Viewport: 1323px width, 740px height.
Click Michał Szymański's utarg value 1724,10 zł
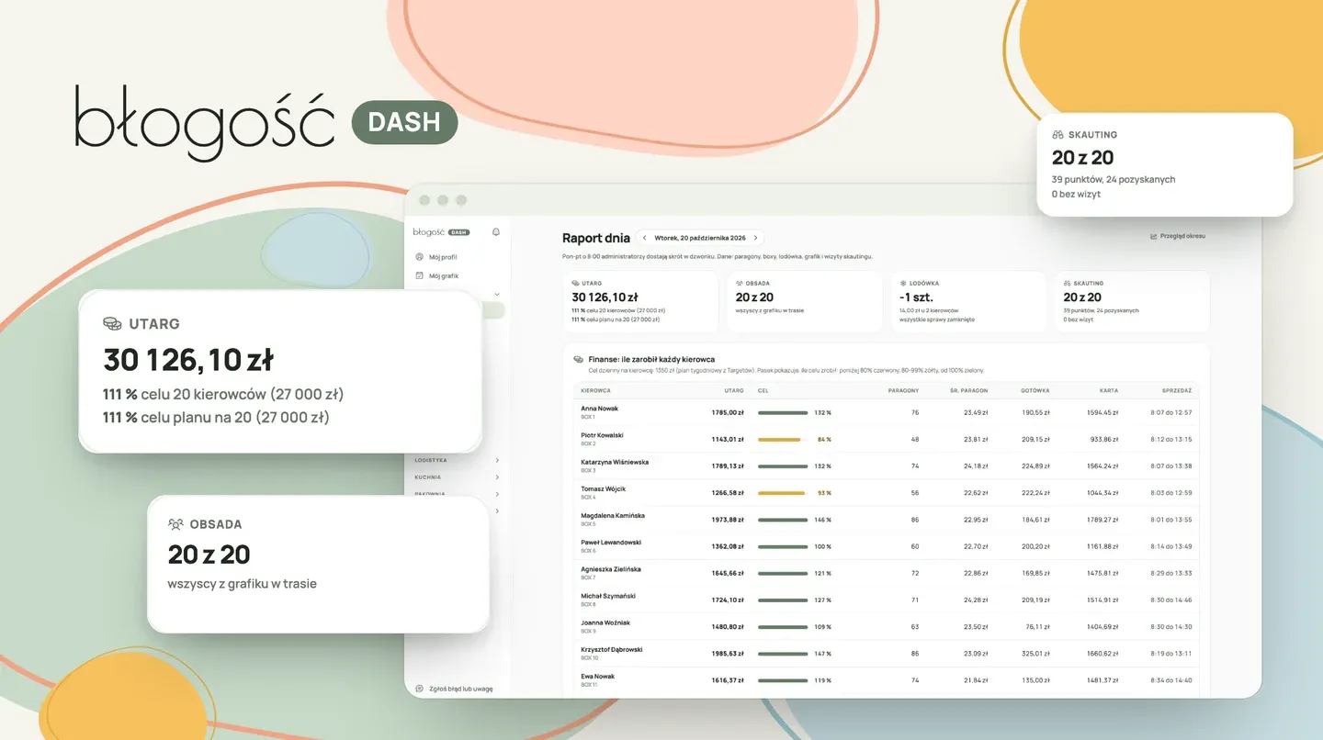pyautogui.click(x=728, y=600)
